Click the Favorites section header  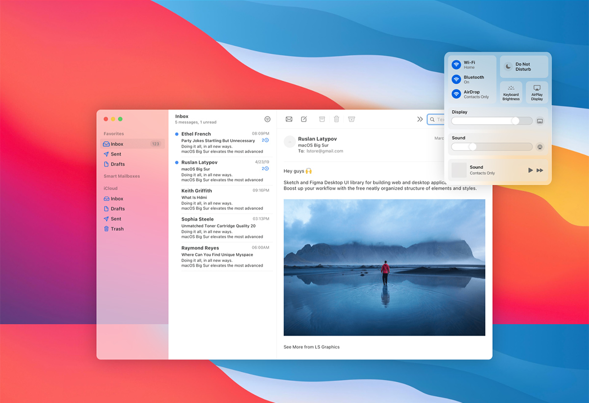(114, 134)
